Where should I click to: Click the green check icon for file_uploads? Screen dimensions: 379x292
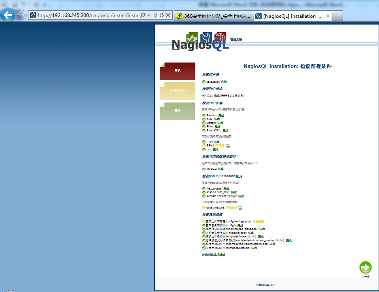tap(204, 188)
